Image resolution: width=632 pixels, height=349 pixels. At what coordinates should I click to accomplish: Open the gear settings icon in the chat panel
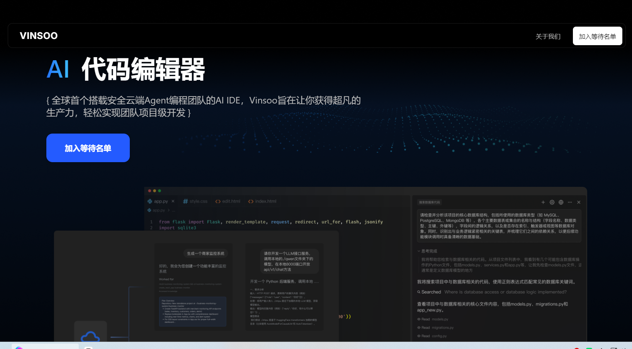(552, 202)
